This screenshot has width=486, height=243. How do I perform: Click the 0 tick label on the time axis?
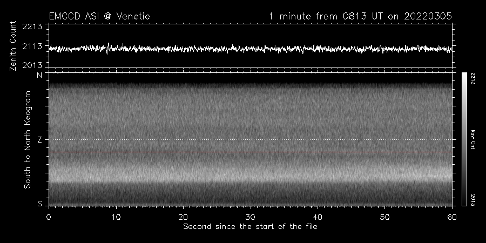pos(49,217)
